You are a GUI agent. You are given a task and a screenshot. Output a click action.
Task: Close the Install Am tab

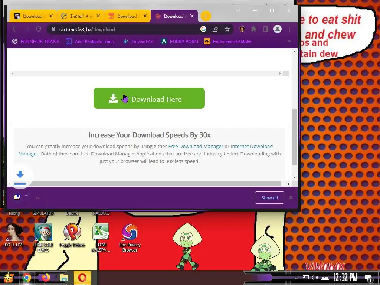[98, 16]
